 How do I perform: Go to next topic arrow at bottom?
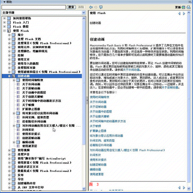[184, 188]
